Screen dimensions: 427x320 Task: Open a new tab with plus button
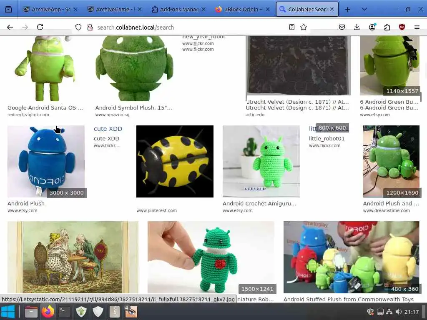pyautogui.click(x=347, y=9)
